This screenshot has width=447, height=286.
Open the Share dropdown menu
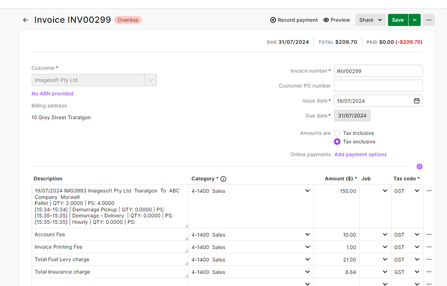coord(370,20)
